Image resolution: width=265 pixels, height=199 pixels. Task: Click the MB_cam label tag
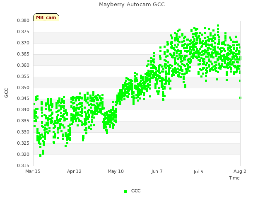pos(46,17)
